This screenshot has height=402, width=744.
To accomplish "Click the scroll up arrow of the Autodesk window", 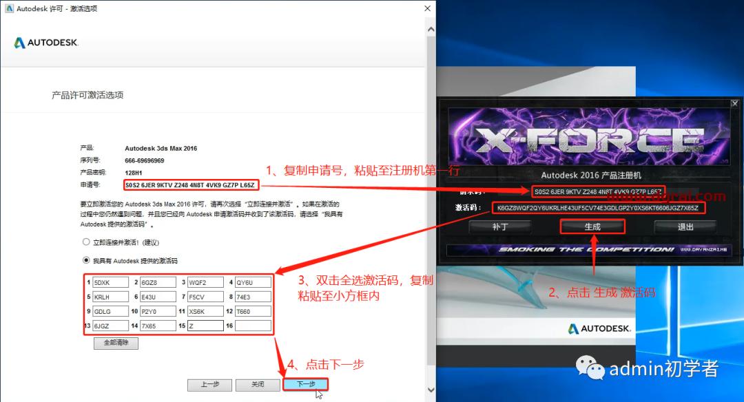I will tap(431, 30).
